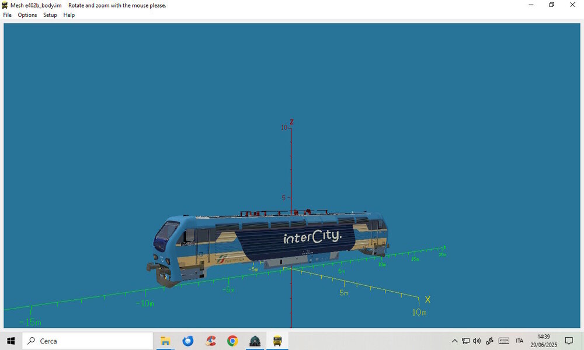Click the yellow train mesh viewer taskbar icon
584x350 pixels.
[x=277, y=341]
